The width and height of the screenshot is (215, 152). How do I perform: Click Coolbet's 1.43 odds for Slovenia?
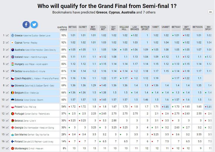point(103,85)
